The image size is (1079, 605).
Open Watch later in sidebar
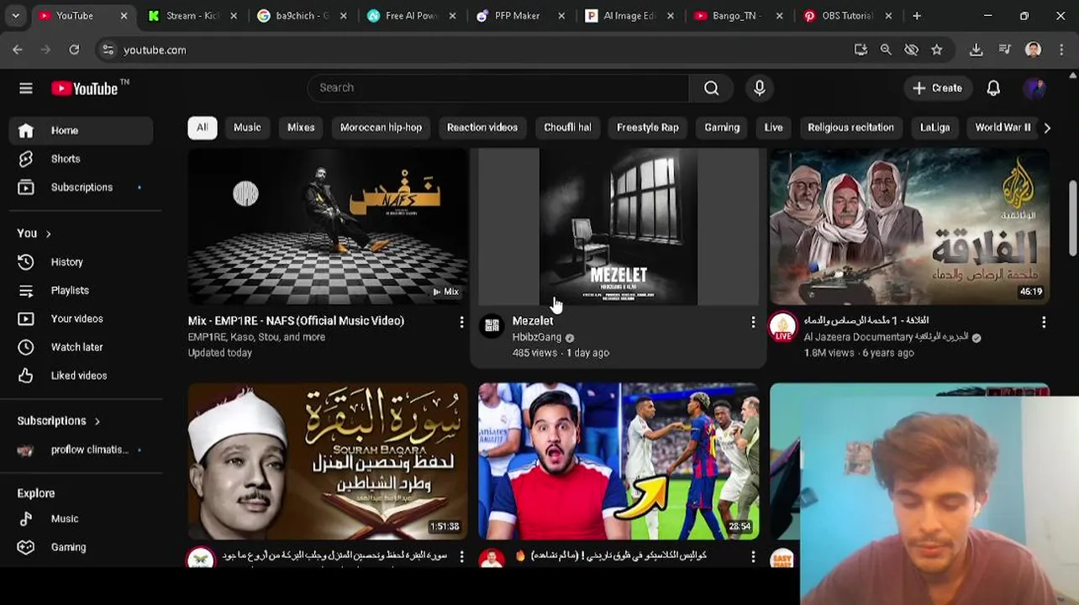(82, 347)
